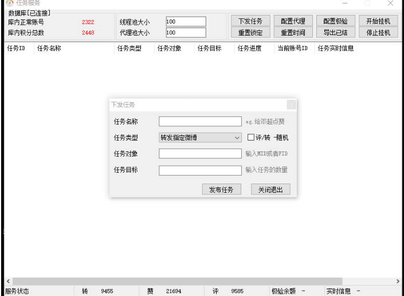Screen dimensions: 404x296
Task: Click the horizontal scrollbar's right arrow
Action: [398, 281]
